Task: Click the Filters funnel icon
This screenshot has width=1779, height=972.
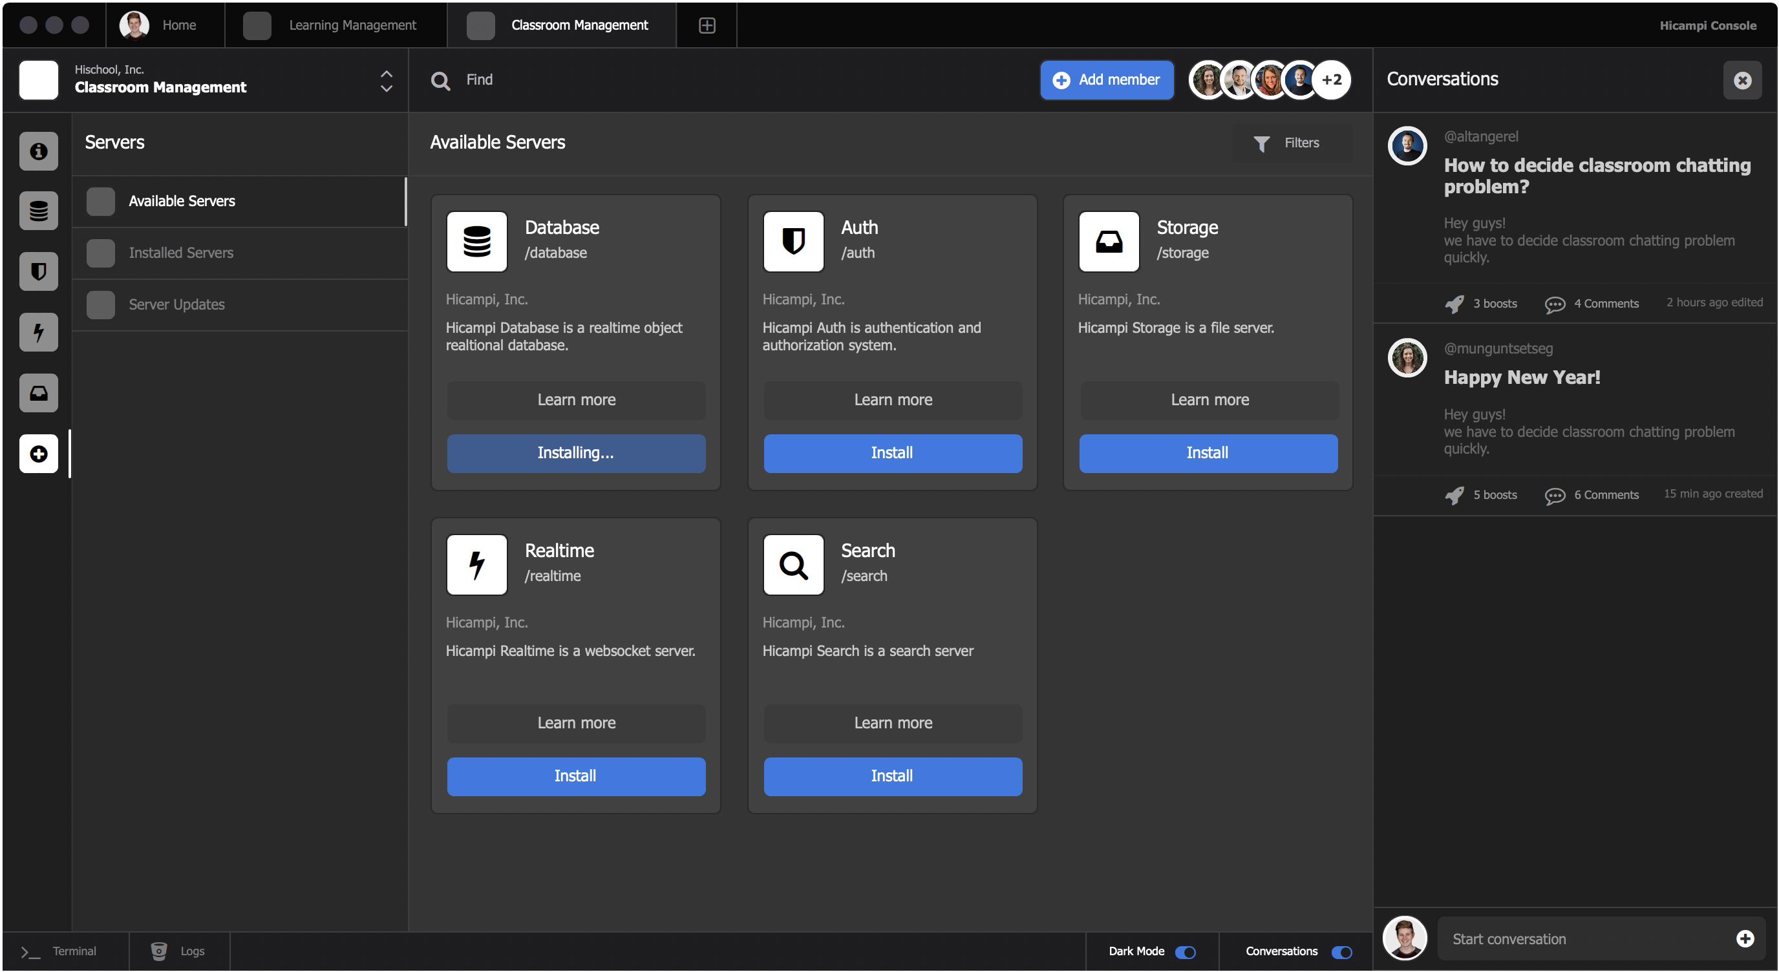Action: [x=1261, y=143]
